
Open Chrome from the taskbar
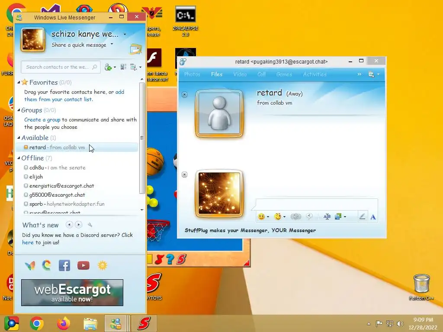point(36,323)
